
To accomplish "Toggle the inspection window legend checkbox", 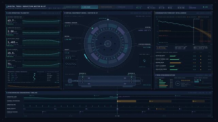I will click(199, 17).
